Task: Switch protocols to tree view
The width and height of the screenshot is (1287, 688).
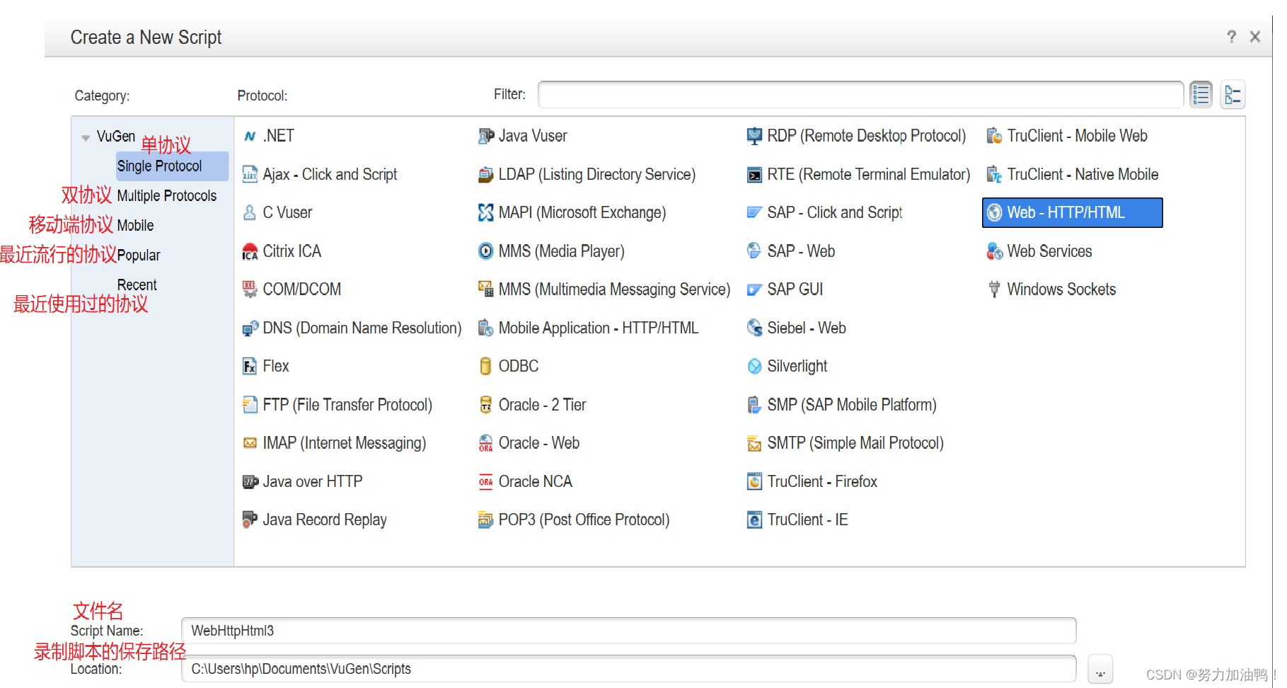Action: pos(1233,94)
